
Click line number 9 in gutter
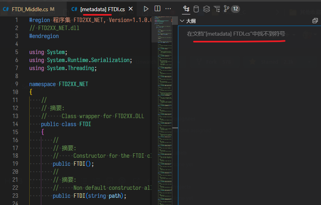16,84
